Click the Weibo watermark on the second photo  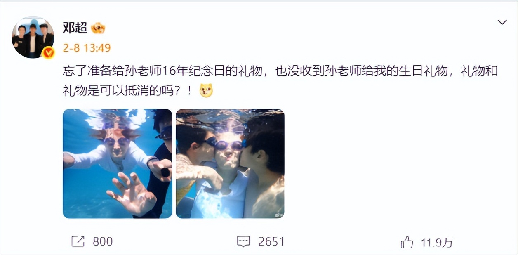pyautogui.click(x=279, y=215)
